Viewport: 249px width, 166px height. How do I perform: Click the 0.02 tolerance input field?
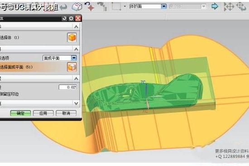point(68,87)
